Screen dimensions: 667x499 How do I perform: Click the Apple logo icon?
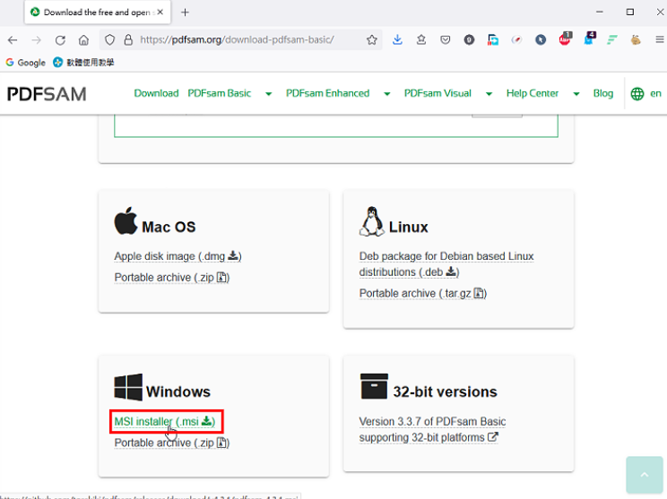tap(126, 220)
